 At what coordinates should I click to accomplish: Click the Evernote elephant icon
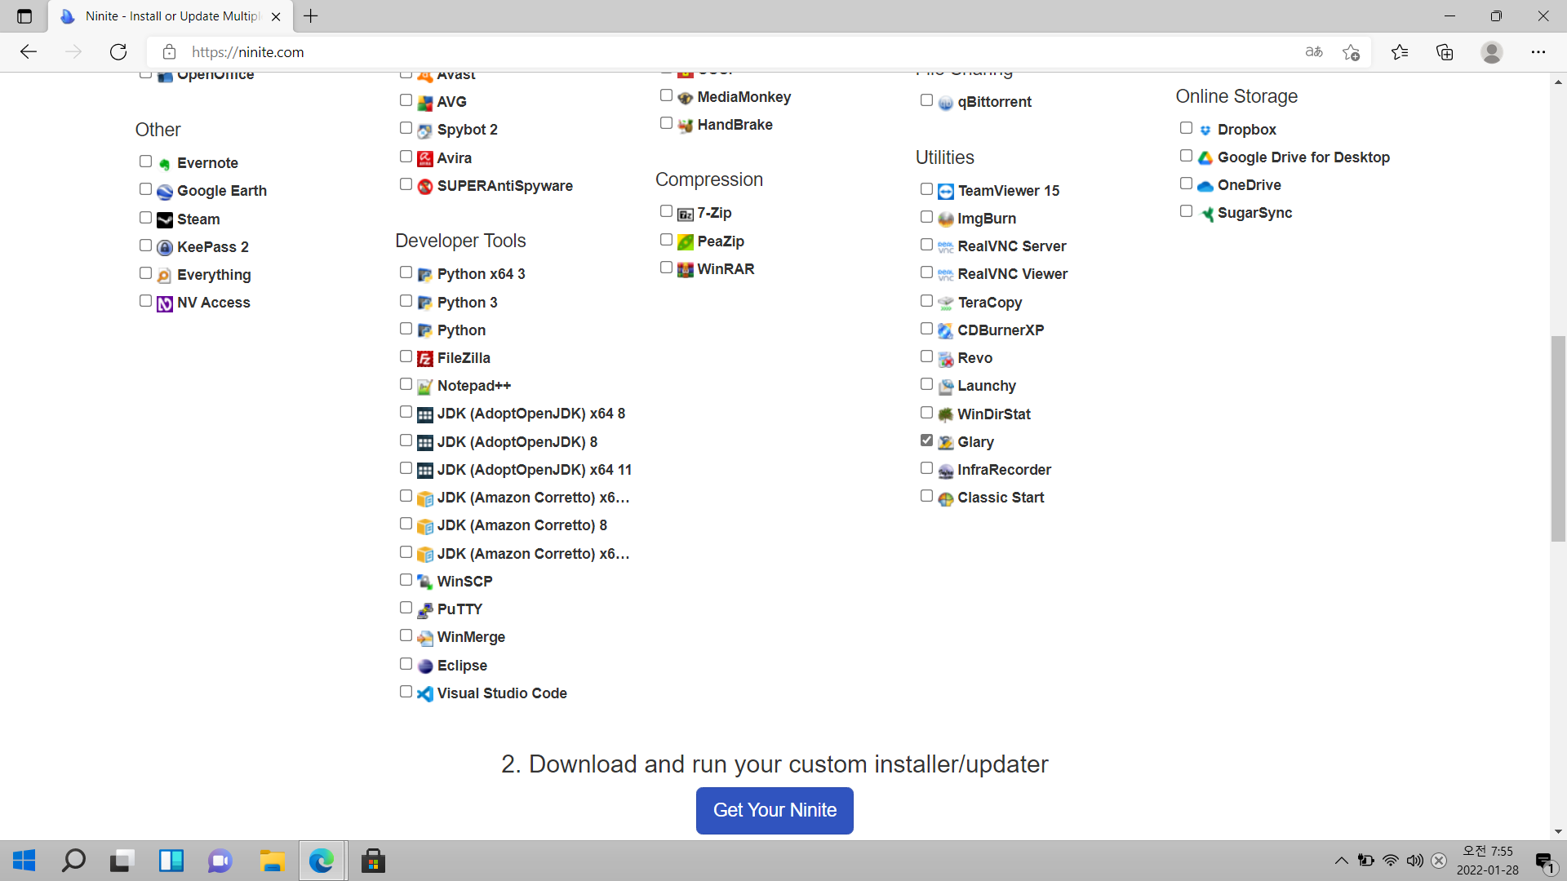coord(164,164)
